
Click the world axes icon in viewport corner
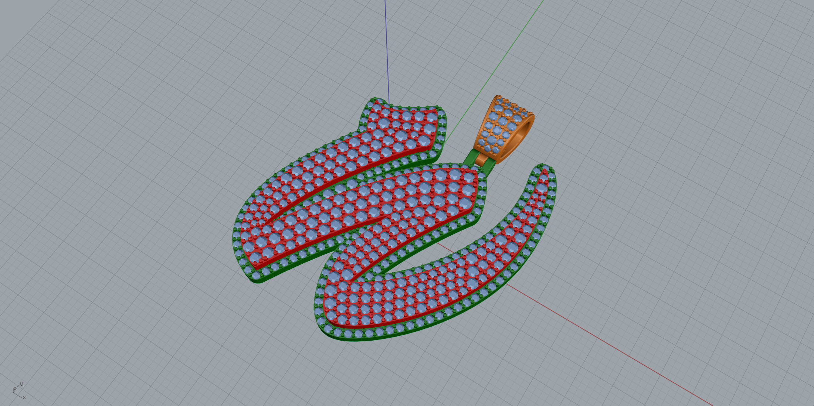pos(19,392)
